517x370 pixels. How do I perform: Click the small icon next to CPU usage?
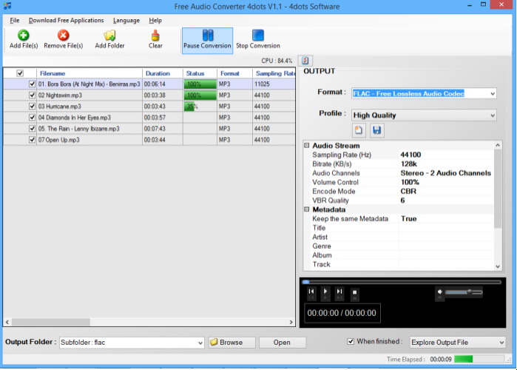click(305, 61)
